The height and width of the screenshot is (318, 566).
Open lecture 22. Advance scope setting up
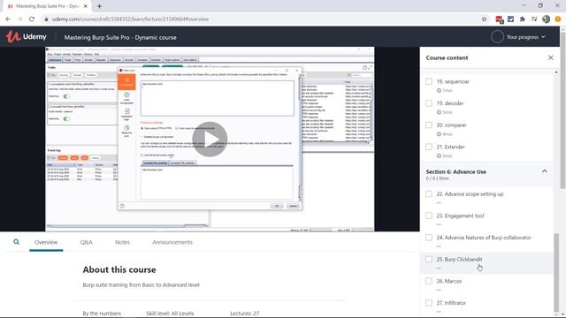[x=470, y=194]
